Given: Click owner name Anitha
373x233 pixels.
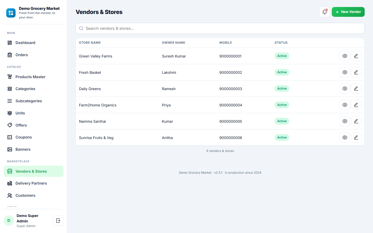Looking at the screenshot, I should pos(167,138).
